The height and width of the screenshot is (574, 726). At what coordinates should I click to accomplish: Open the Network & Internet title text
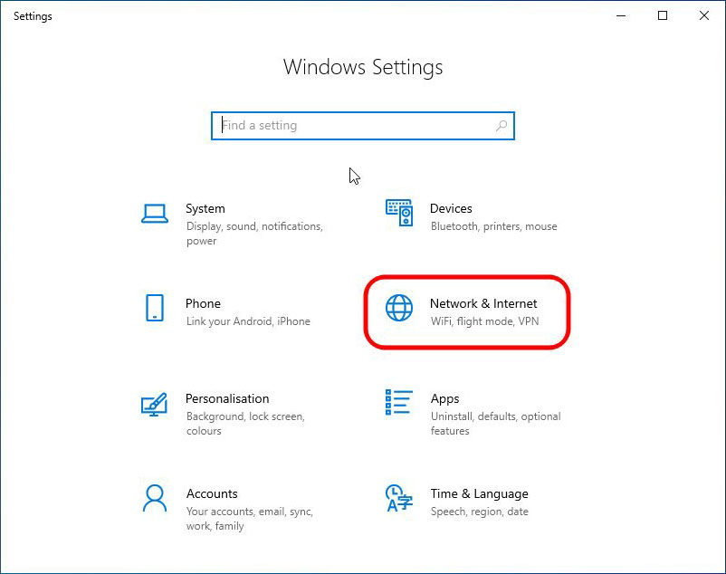click(483, 303)
